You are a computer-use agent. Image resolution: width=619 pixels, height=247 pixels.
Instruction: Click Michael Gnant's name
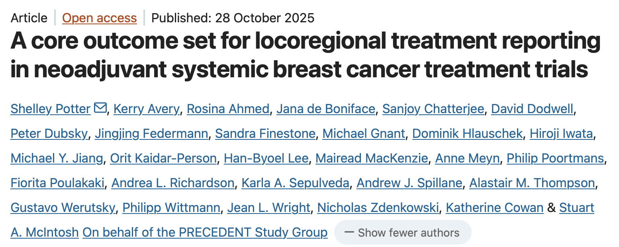[x=363, y=133]
